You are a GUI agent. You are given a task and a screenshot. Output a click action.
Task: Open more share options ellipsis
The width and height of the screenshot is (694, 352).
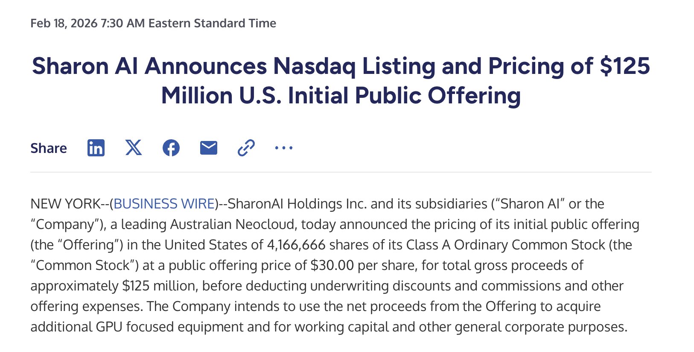(x=284, y=148)
